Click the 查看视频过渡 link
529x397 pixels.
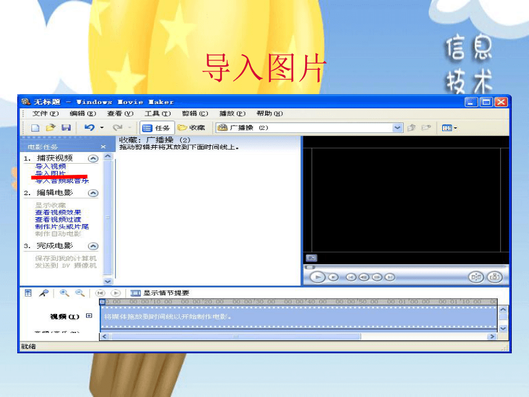click(58, 220)
